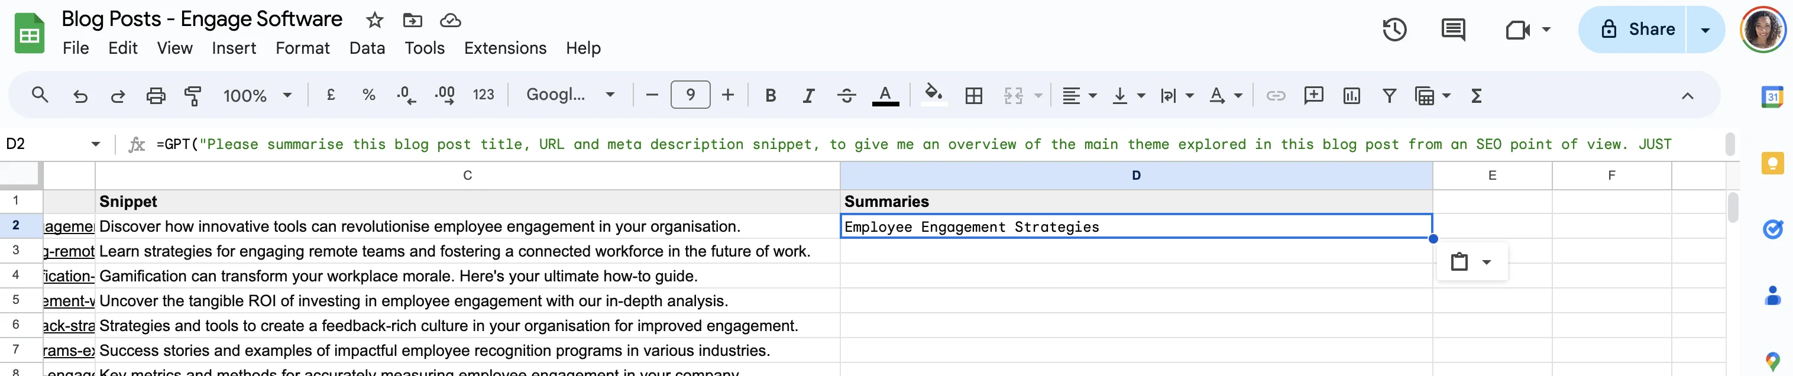Print the spreadsheet
The width and height of the screenshot is (1793, 376).
tap(155, 95)
